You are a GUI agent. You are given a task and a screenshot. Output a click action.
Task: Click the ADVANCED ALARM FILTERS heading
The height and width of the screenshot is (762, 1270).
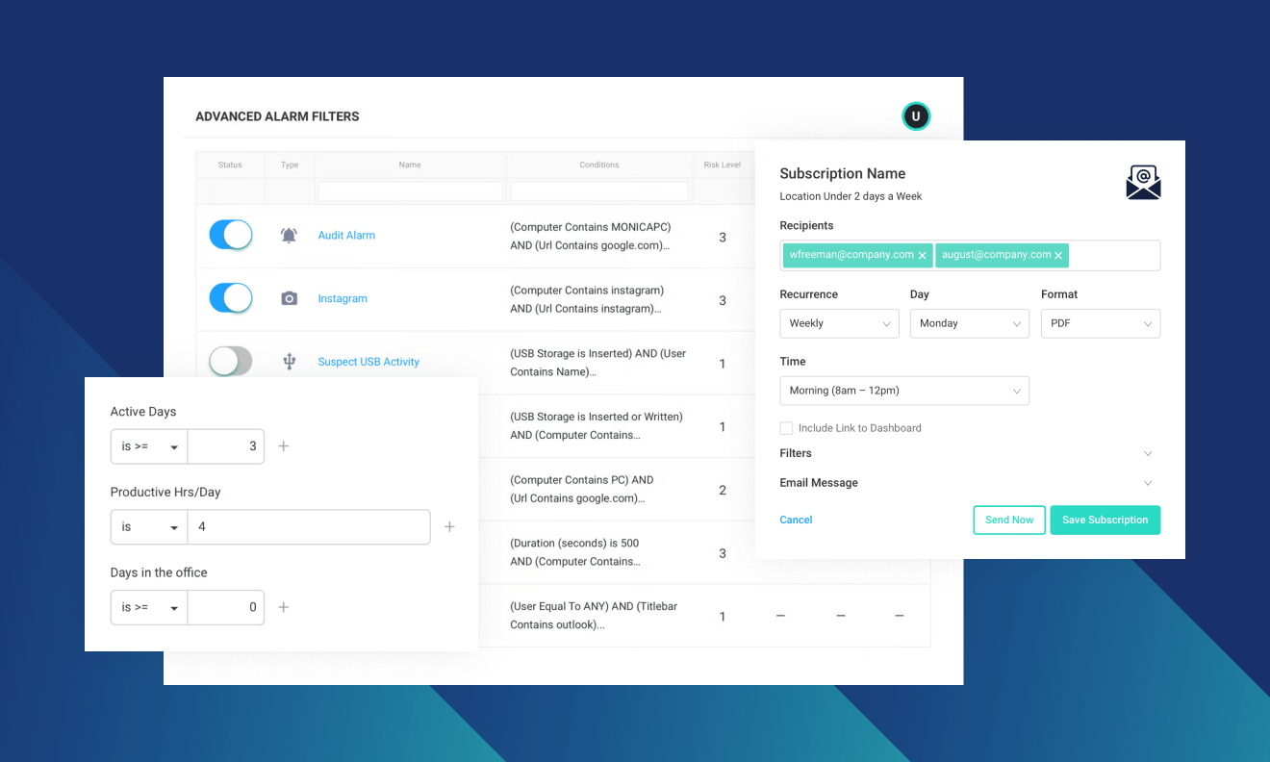click(277, 116)
